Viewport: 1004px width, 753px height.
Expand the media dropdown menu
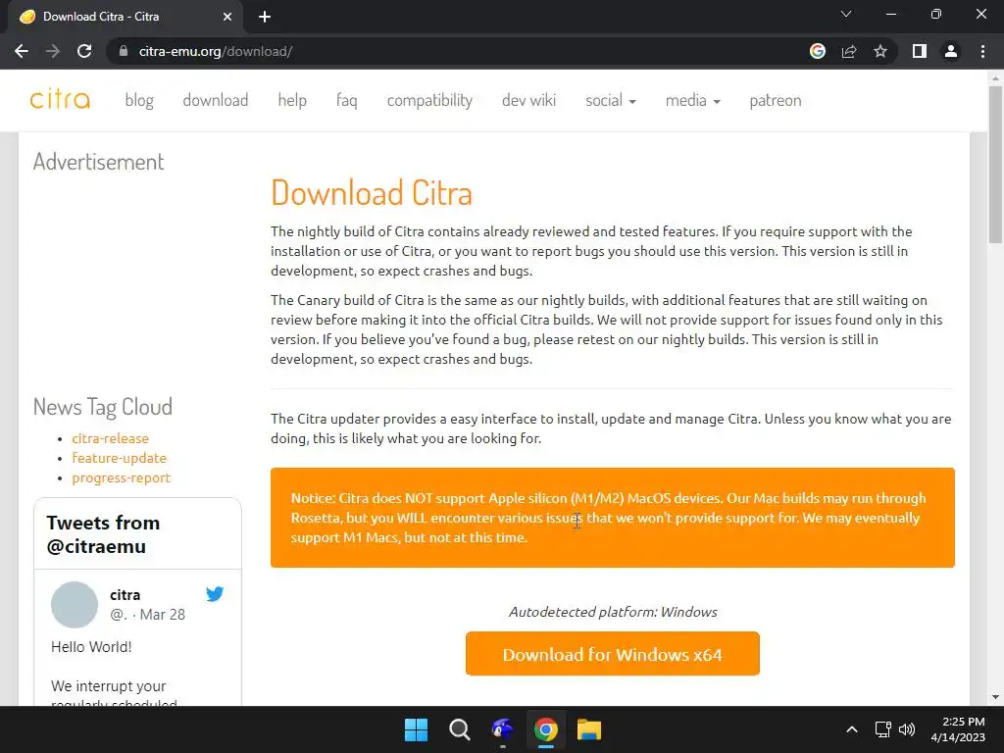[693, 101]
